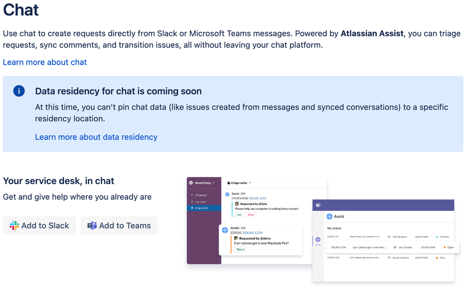Screen dimensions: 468x302
Task: Click the 'Take it' button in illustration
Action: tap(240, 250)
